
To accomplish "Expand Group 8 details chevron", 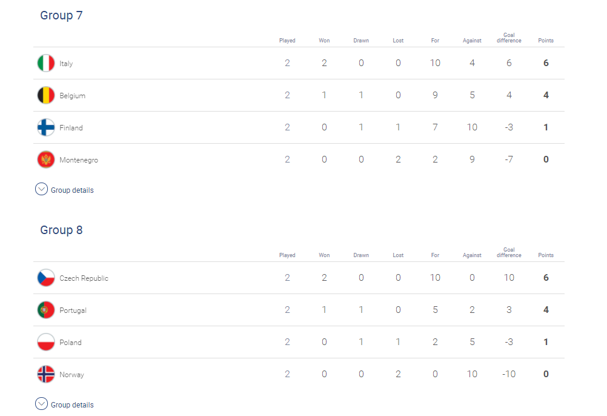I will pyautogui.click(x=41, y=404).
